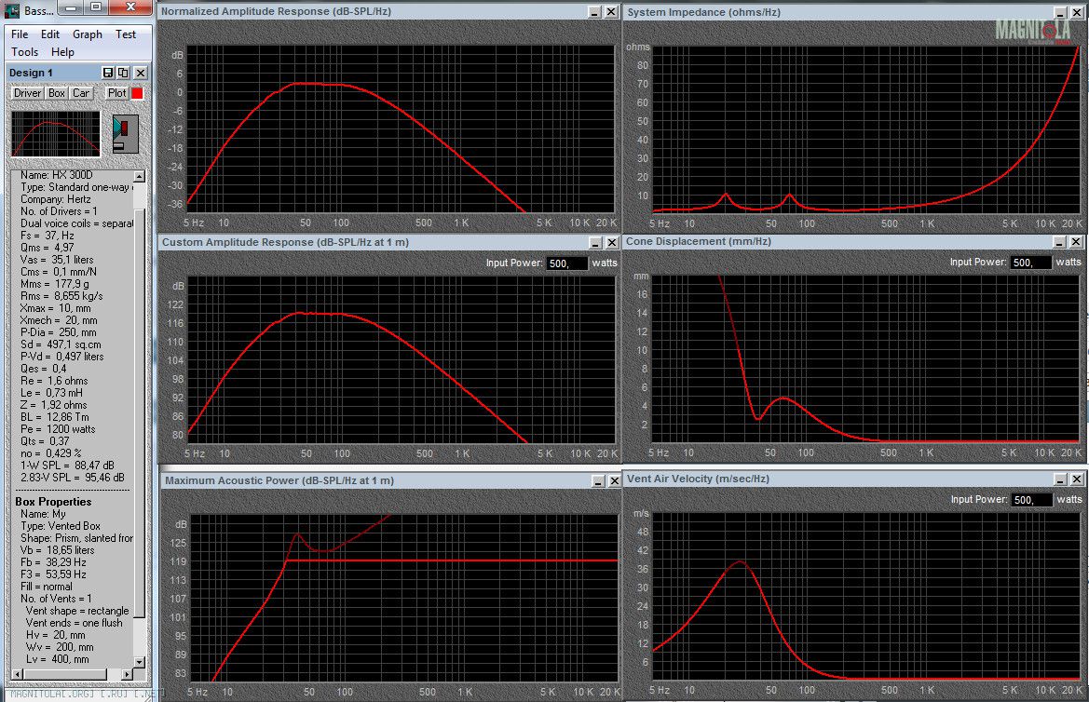
Task: Click the mini response graph thumbnail
Action: point(55,134)
